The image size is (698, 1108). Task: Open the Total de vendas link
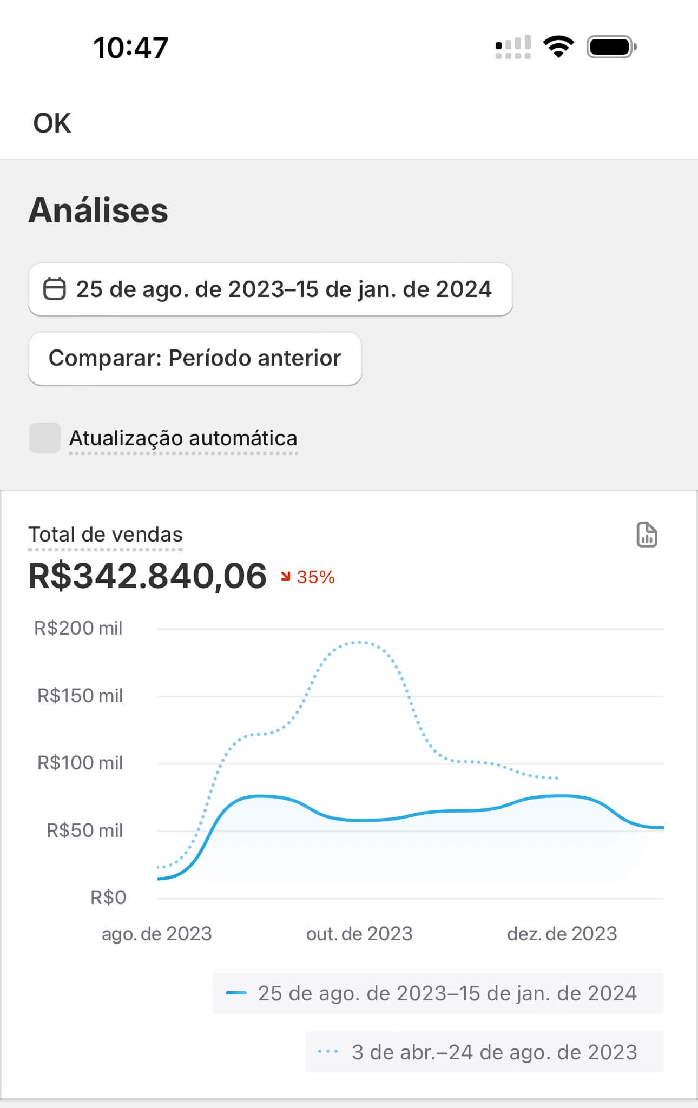click(106, 535)
